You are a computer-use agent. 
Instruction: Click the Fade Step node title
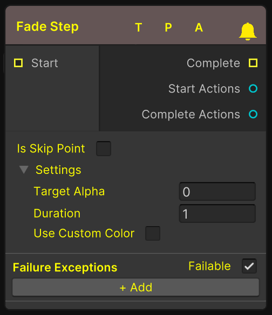tap(47, 27)
